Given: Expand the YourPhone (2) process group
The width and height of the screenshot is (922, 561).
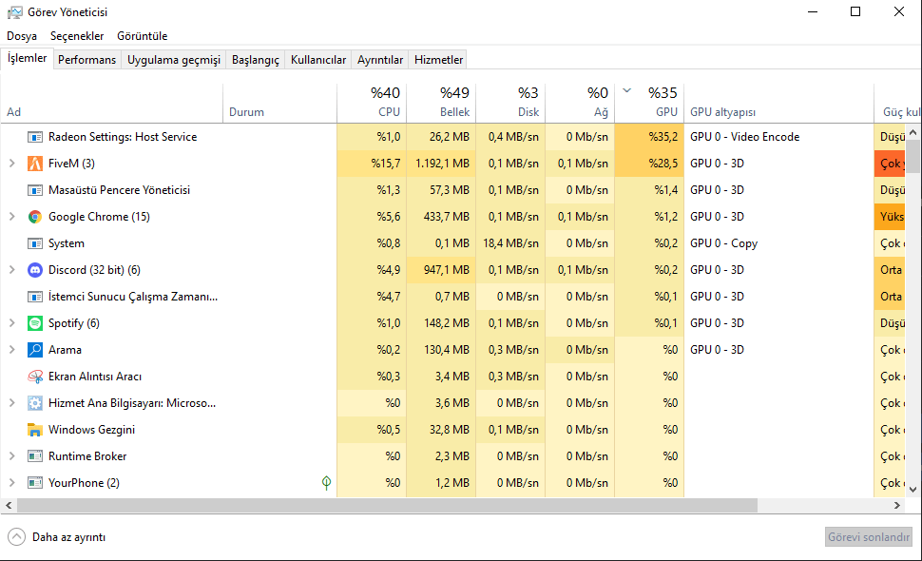Looking at the screenshot, I should point(11,483).
